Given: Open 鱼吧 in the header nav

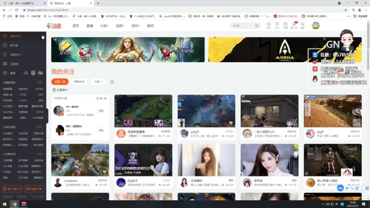Looking at the screenshot, I should pyautogui.click(x=150, y=26).
